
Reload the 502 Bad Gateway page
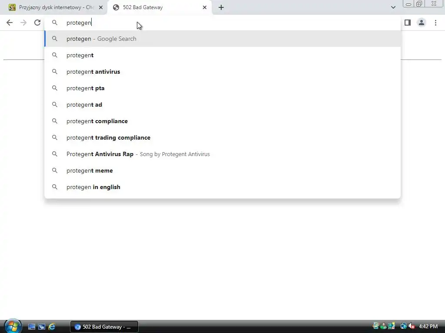pyautogui.click(x=37, y=23)
